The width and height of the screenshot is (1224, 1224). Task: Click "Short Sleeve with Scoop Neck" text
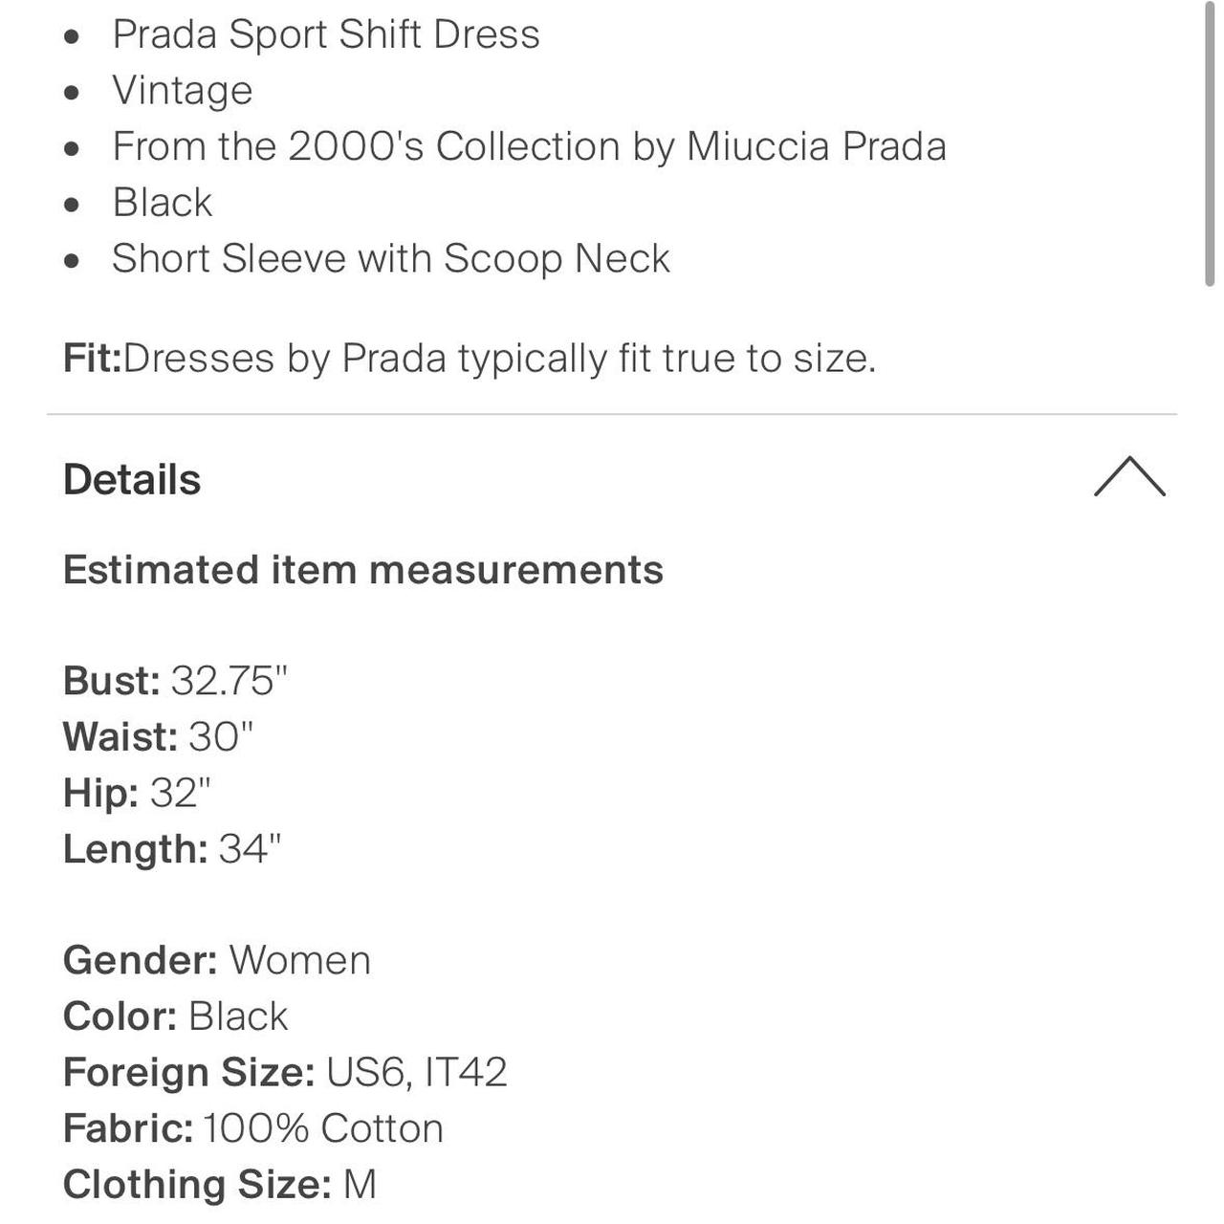pos(390,258)
